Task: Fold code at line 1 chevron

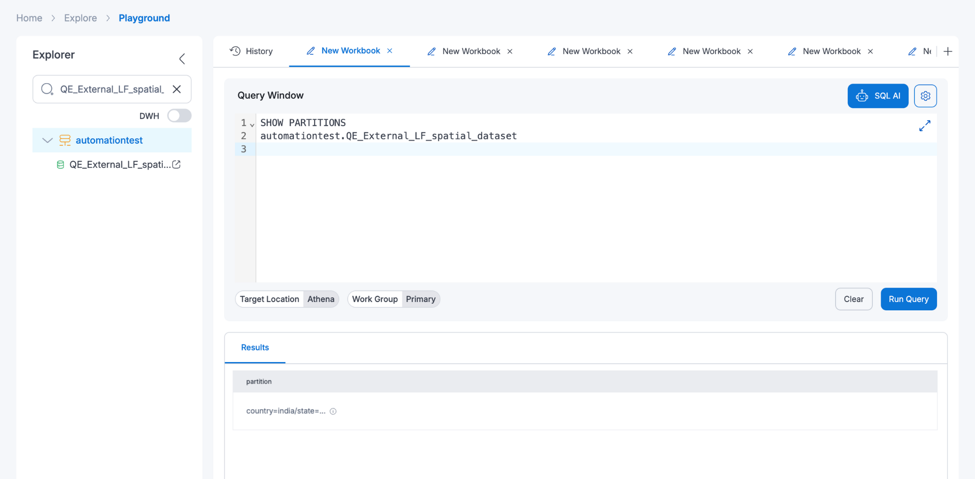Action: tap(251, 124)
